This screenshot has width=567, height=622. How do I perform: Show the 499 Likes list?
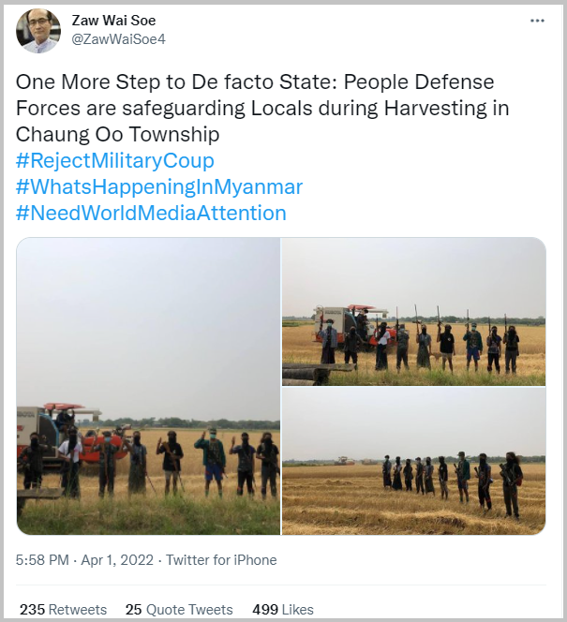[x=283, y=609]
